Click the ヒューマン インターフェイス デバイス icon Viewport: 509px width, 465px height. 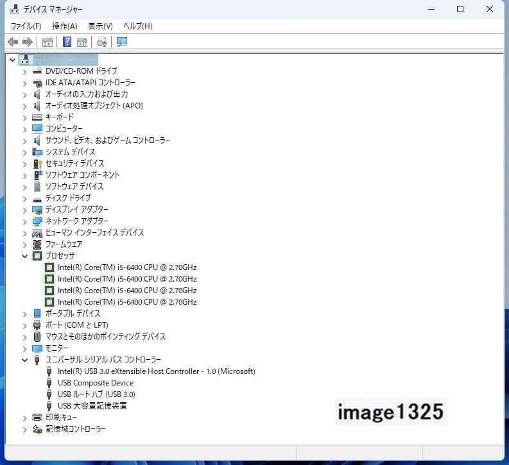pos(37,233)
